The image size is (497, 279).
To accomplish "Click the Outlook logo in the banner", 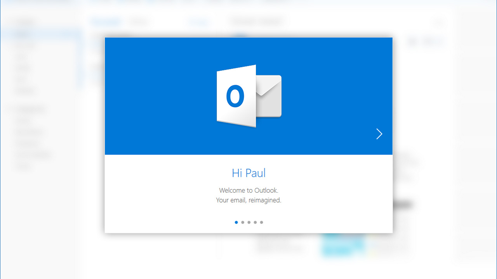I will click(x=248, y=96).
